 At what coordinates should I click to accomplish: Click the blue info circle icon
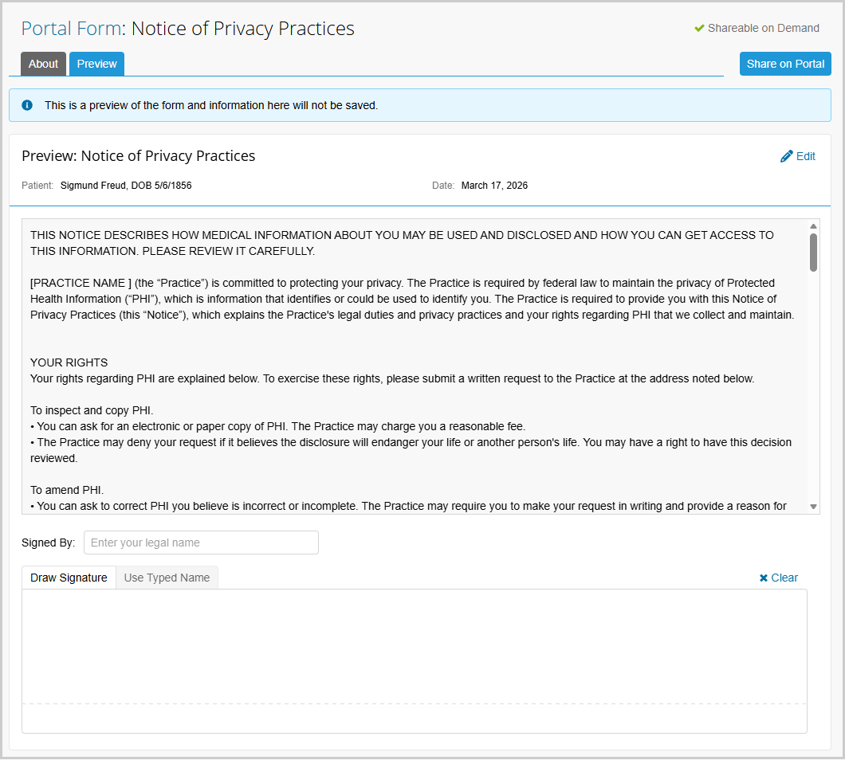click(x=27, y=105)
